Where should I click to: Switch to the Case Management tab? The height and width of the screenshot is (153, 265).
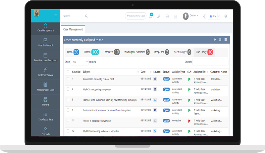[x=73, y=29]
